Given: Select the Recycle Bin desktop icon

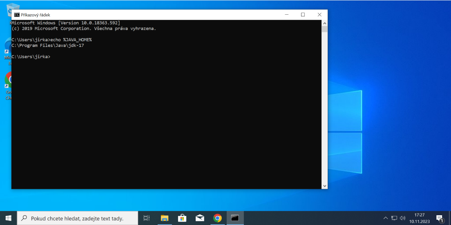Looking at the screenshot, I should point(13,9).
